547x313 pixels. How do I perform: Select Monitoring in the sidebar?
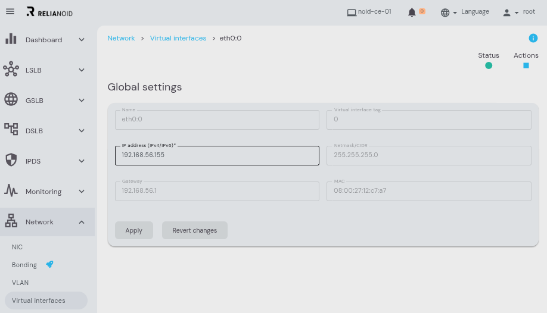click(x=43, y=192)
